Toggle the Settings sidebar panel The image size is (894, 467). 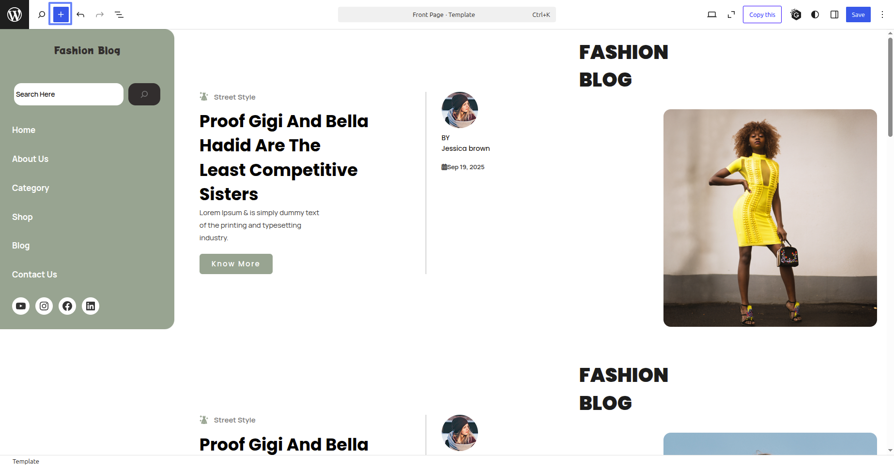[834, 15]
